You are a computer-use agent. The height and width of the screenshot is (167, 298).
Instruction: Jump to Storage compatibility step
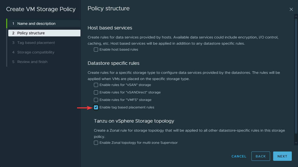point(36,52)
